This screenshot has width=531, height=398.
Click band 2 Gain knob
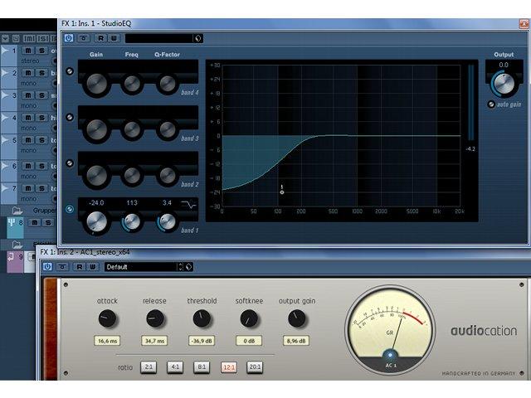[96, 175]
